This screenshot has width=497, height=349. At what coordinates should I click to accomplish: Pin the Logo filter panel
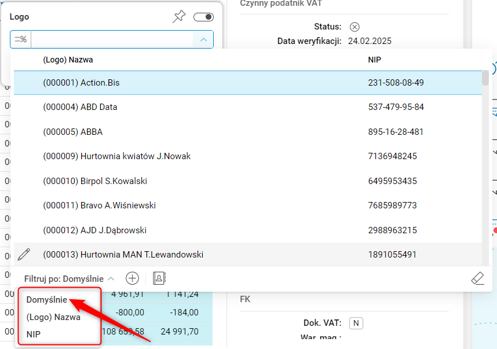click(x=179, y=16)
